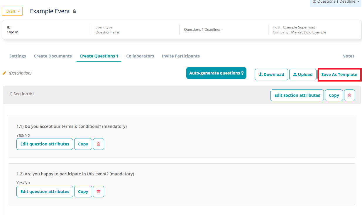Copy question 1.1
362x215 pixels.
point(83,144)
